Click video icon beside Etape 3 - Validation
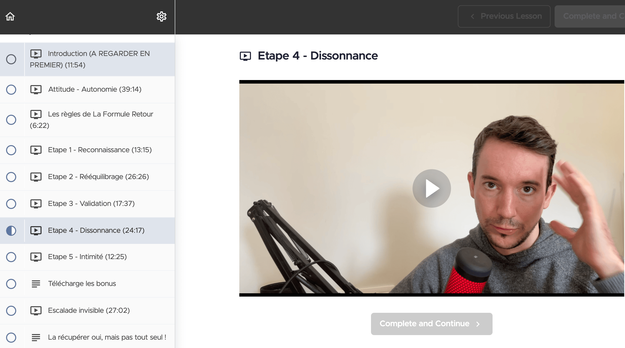Image resolution: width=625 pixels, height=348 pixels. coord(36,204)
